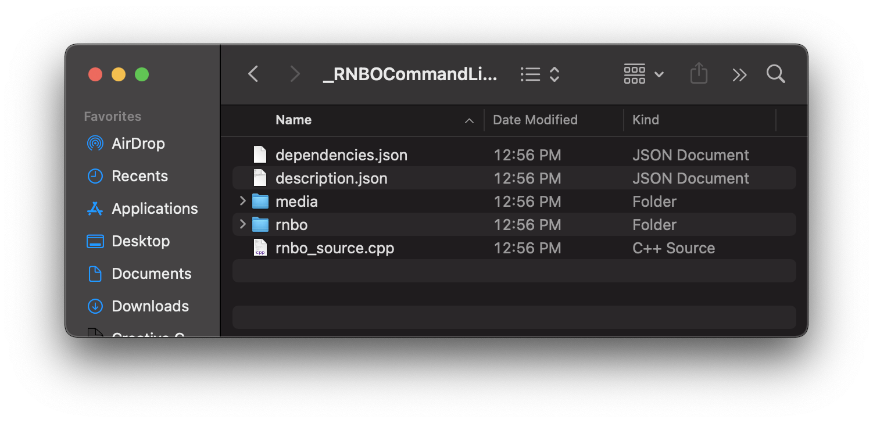The height and width of the screenshot is (423, 873).
Task: Click the Share icon in the toolbar
Action: (x=699, y=74)
